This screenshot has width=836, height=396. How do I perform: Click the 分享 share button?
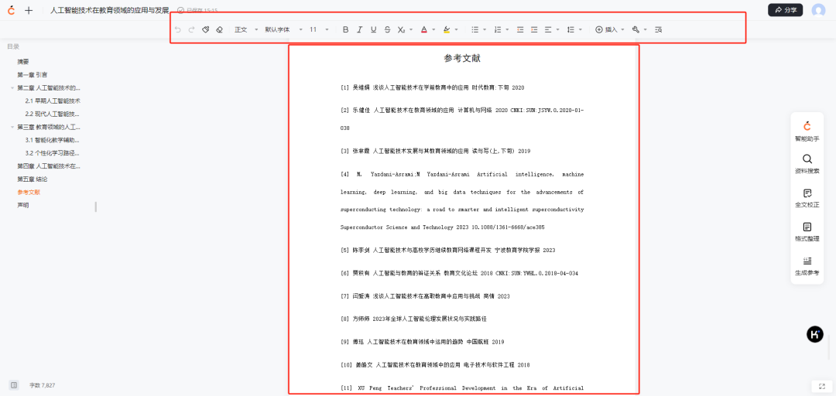(x=786, y=10)
